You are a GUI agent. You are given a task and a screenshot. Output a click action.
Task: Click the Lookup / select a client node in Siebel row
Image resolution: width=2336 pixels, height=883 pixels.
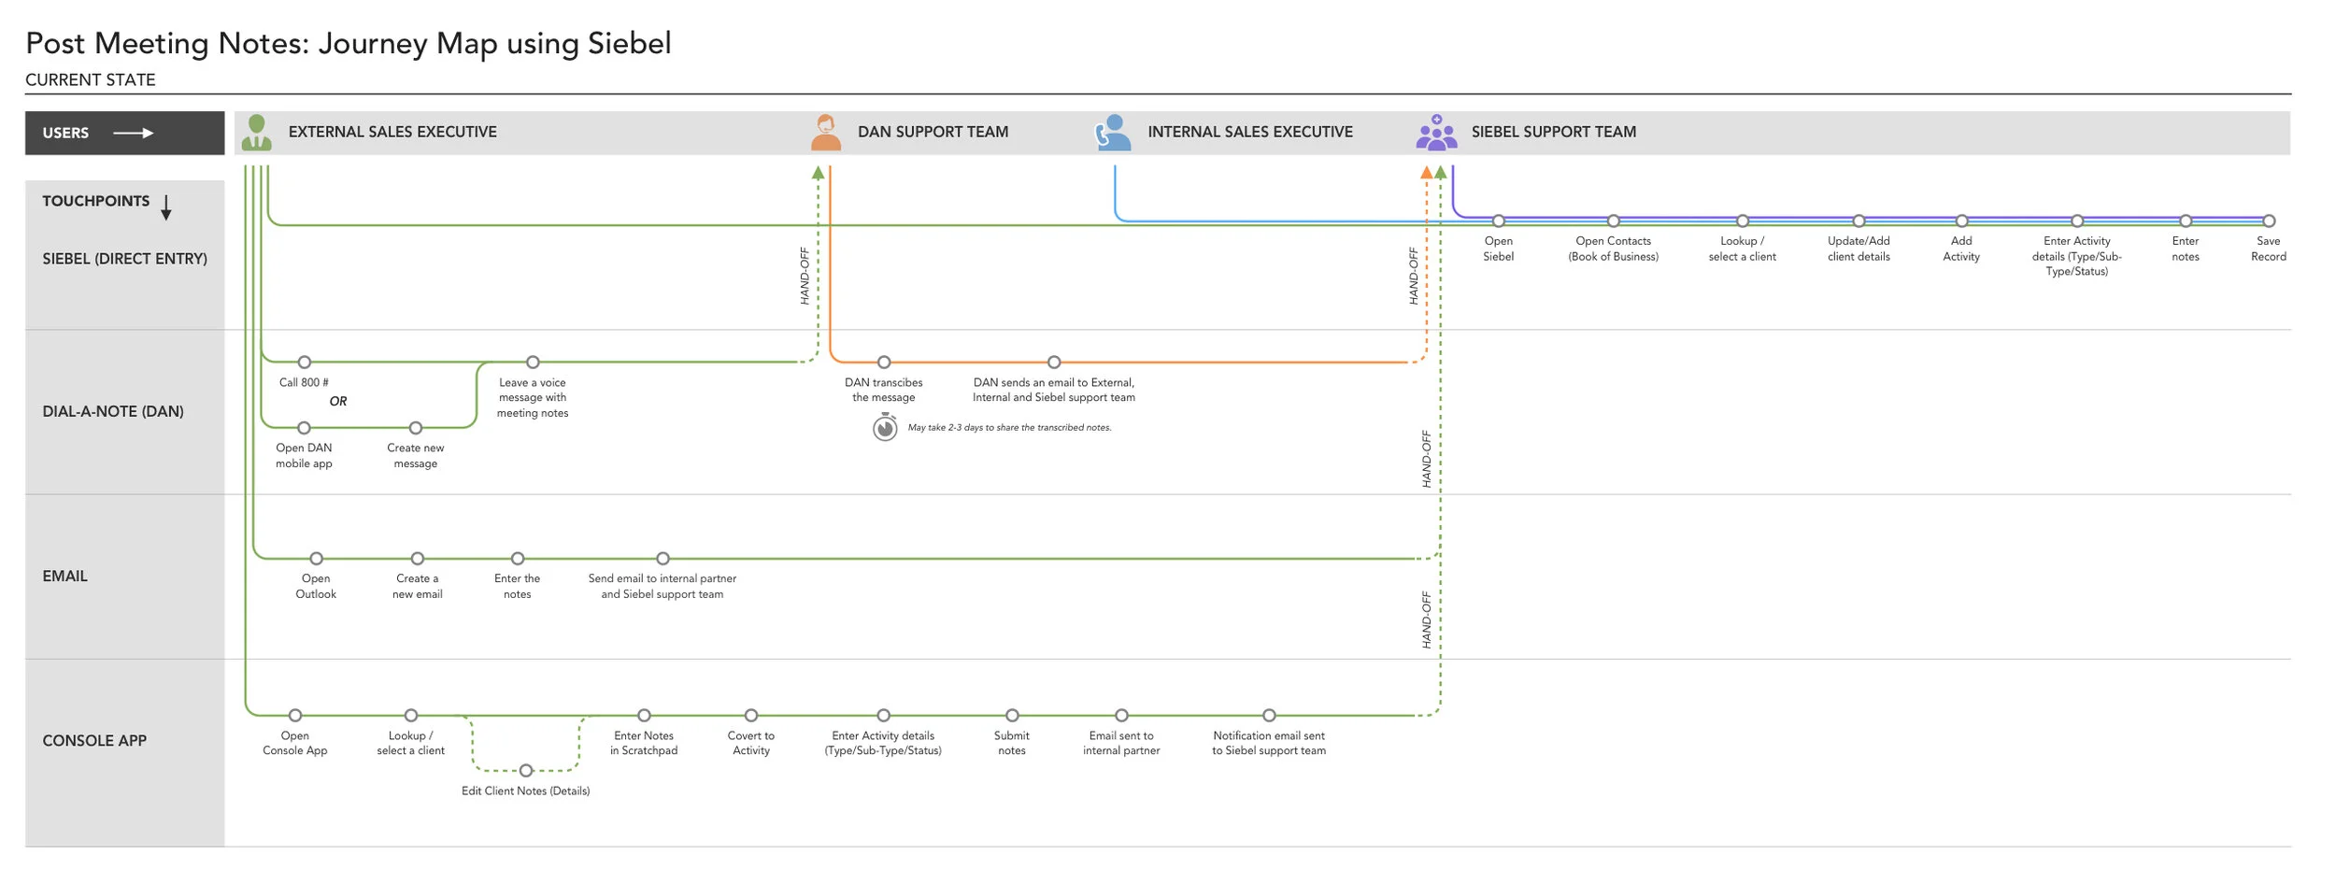point(1743,221)
